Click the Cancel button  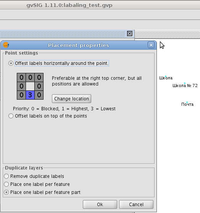(x=136, y=205)
